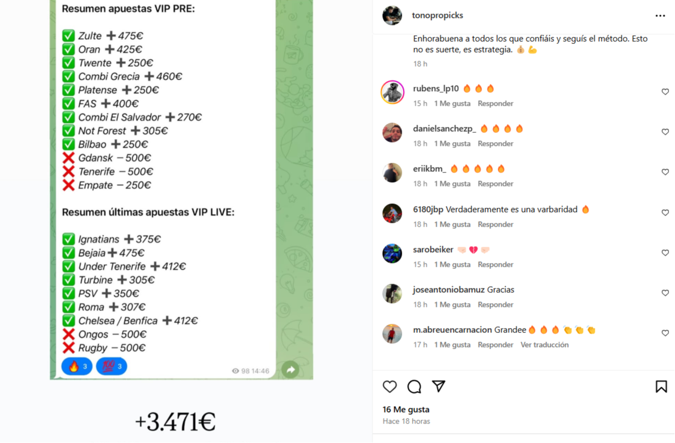
Task: Click the Telegram forward arrow icon
Action: coord(291,370)
